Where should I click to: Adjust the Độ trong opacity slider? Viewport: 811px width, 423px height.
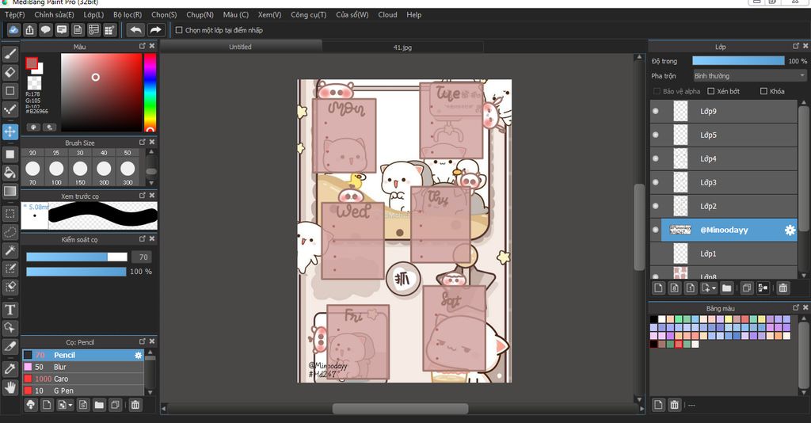(738, 61)
